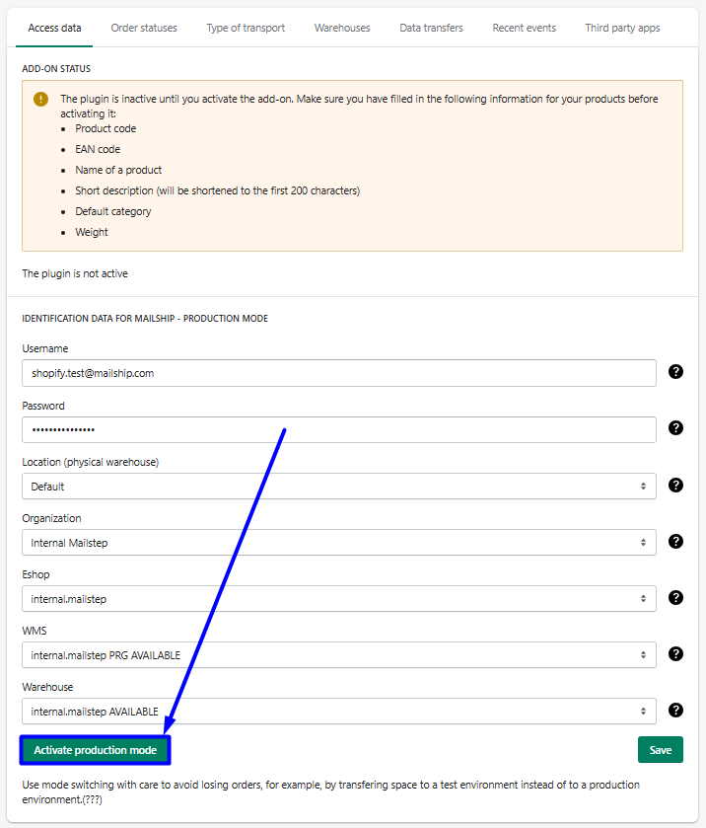
Task: Click the help icon next to Password
Action: (675, 428)
